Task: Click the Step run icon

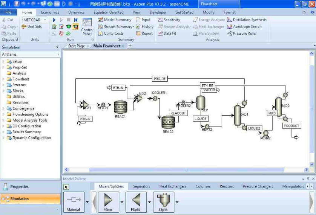Action: tap(61, 20)
